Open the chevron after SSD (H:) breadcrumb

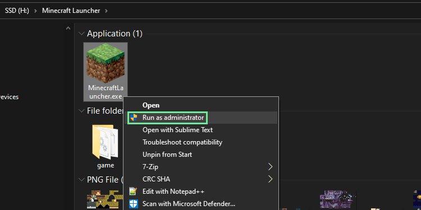tap(36, 11)
